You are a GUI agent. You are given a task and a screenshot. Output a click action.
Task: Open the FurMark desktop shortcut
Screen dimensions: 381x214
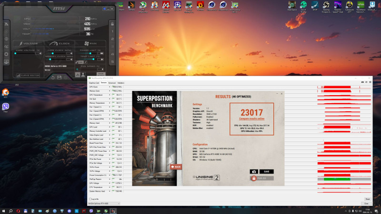(x=200, y=7)
